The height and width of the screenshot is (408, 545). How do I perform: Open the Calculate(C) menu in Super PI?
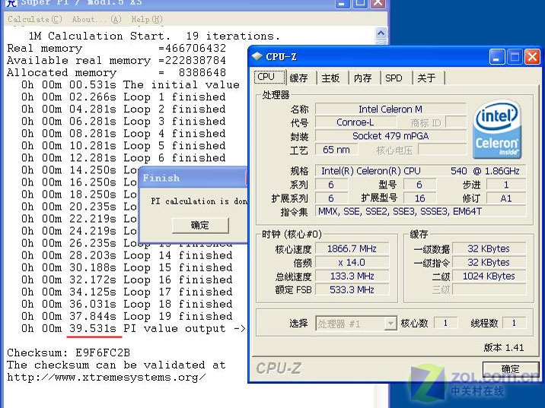35,20
